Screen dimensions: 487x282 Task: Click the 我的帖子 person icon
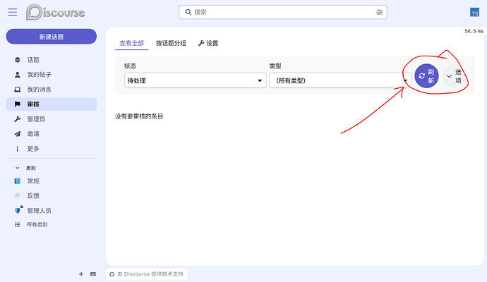point(18,75)
